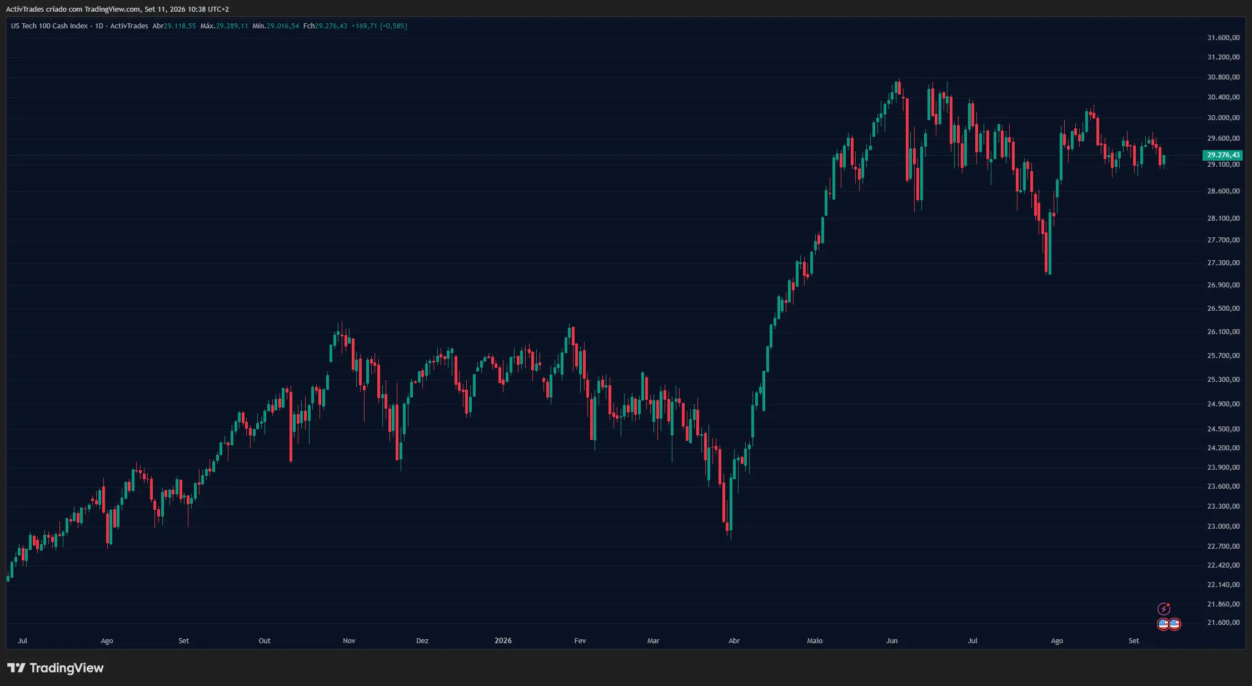Image resolution: width=1252 pixels, height=686 pixels.
Task: Click the '23.000,00' price axis label
Action: pos(1223,526)
